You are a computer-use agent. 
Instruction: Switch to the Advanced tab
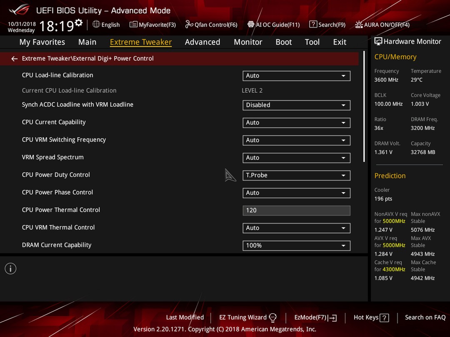[x=202, y=42]
